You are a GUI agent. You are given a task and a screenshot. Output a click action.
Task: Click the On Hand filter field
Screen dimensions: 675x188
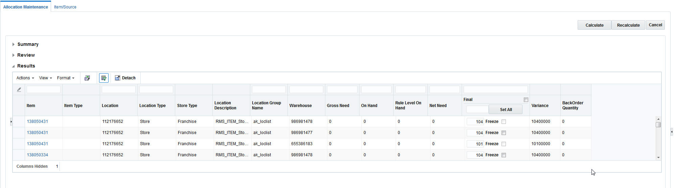point(376,89)
